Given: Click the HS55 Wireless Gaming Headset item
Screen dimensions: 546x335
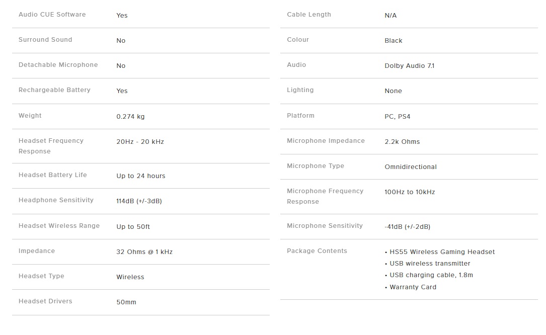Looking at the screenshot, I should click(442, 252).
